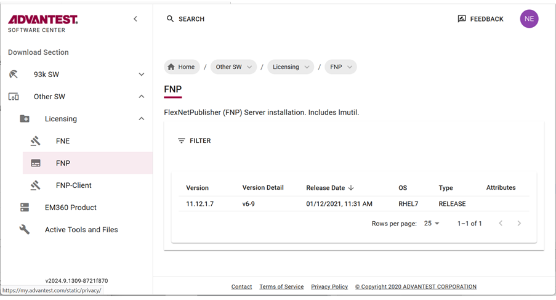556x300 pixels.
Task: Go to Home breadcrumb
Action: tap(182, 67)
